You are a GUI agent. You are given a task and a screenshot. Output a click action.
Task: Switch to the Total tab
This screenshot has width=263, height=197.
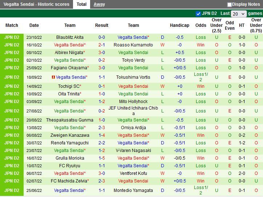point(81,4)
